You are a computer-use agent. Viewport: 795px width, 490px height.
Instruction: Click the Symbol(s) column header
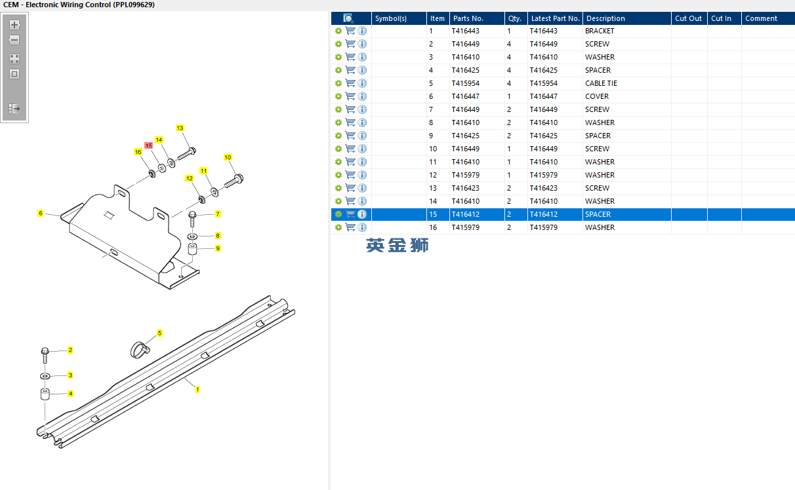point(399,18)
